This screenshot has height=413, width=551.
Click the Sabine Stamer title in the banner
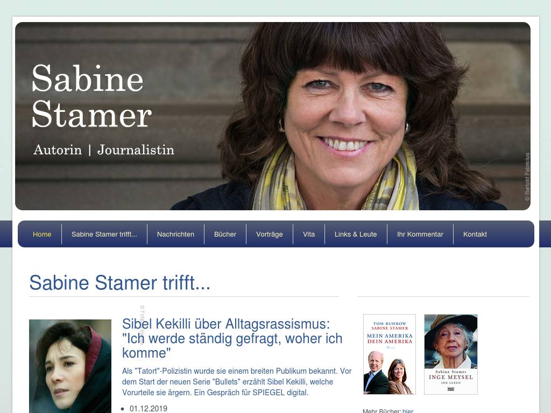[91, 96]
